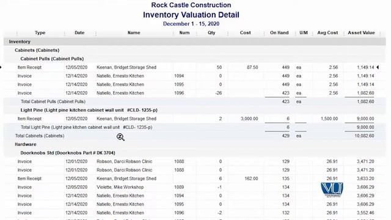Click the Total Cabinets (Cabinets) row label

pyautogui.click(x=40, y=136)
